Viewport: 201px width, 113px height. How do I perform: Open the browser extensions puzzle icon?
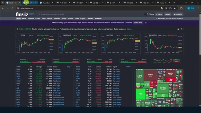(181, 8)
